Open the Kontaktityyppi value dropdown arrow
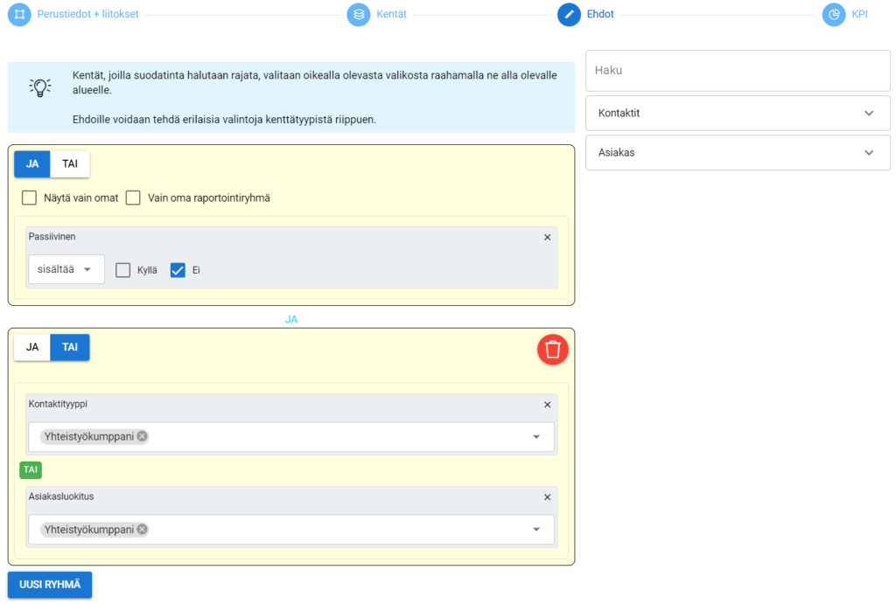The width and height of the screenshot is (896, 604). [x=536, y=437]
